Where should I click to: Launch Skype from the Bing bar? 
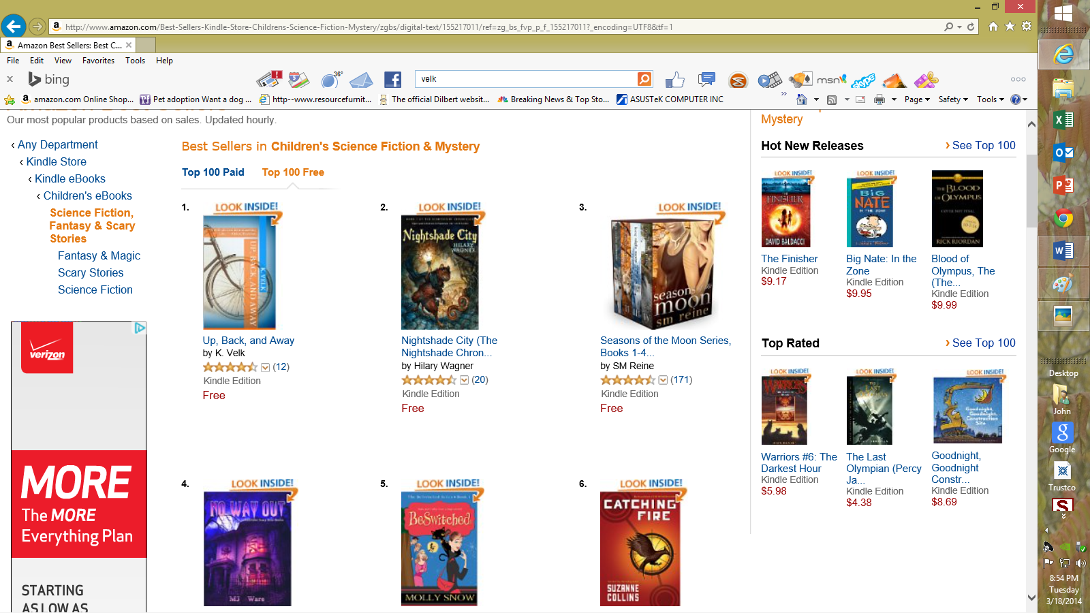863,80
